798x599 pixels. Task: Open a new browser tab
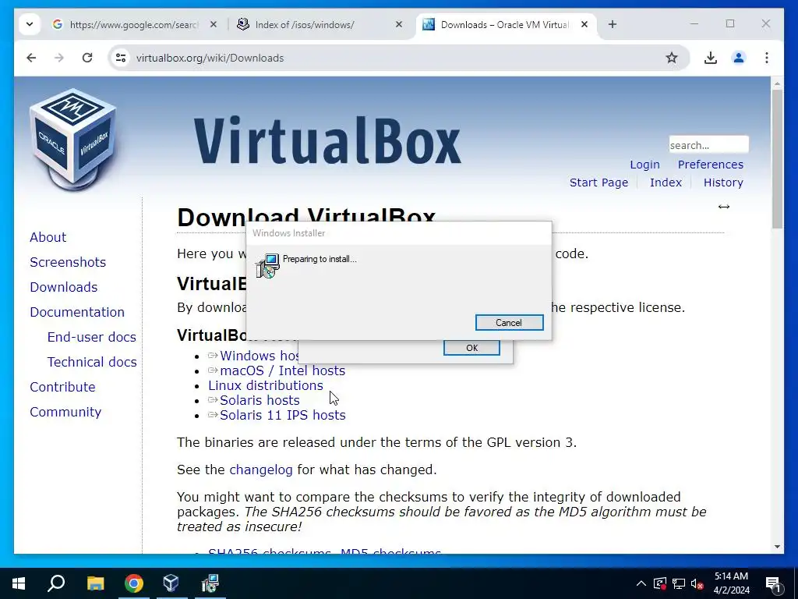[x=613, y=24]
